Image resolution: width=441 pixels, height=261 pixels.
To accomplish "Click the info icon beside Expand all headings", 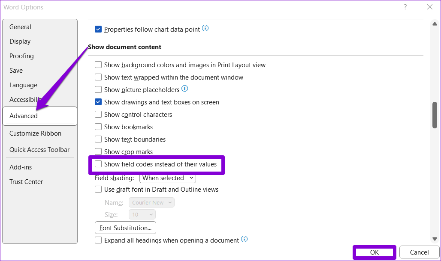I will [x=244, y=240].
